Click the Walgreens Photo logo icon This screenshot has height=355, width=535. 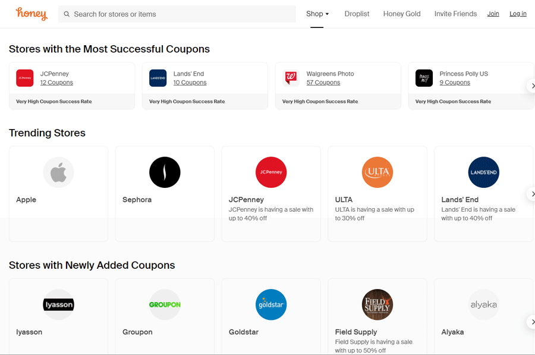[x=291, y=78]
